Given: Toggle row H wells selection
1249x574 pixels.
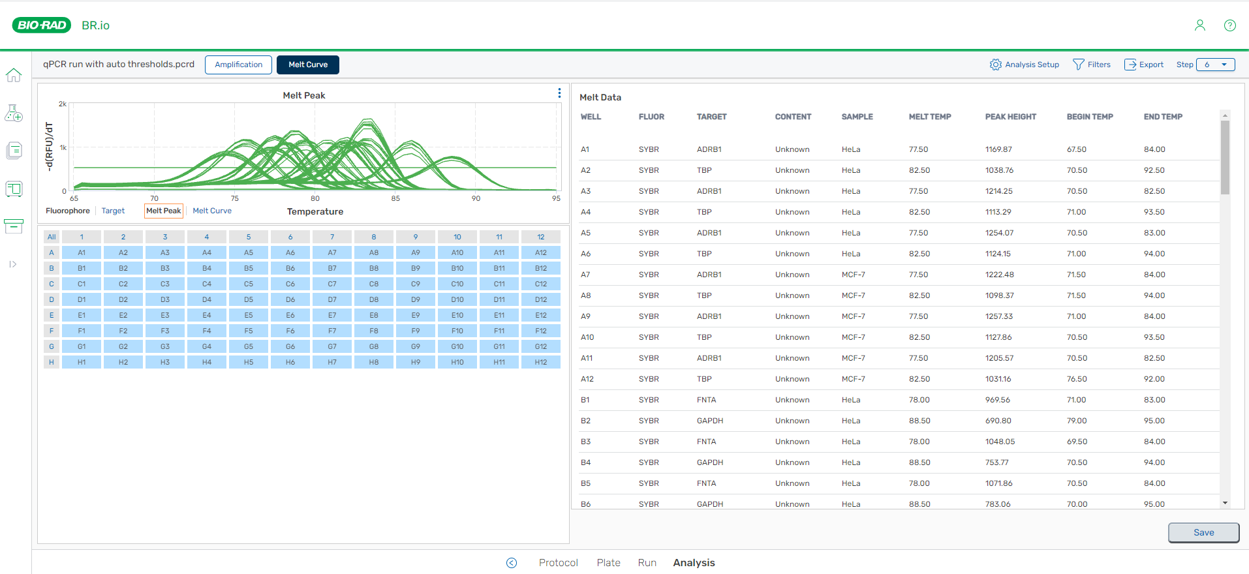Looking at the screenshot, I should [52, 362].
